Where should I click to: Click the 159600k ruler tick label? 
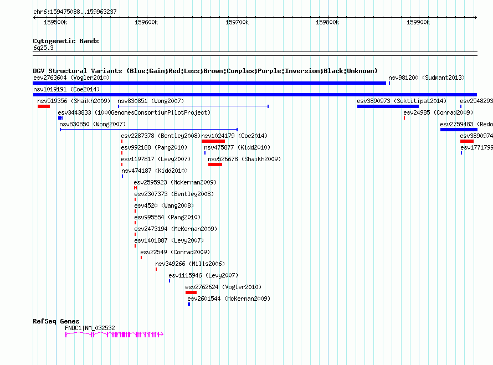click(146, 22)
